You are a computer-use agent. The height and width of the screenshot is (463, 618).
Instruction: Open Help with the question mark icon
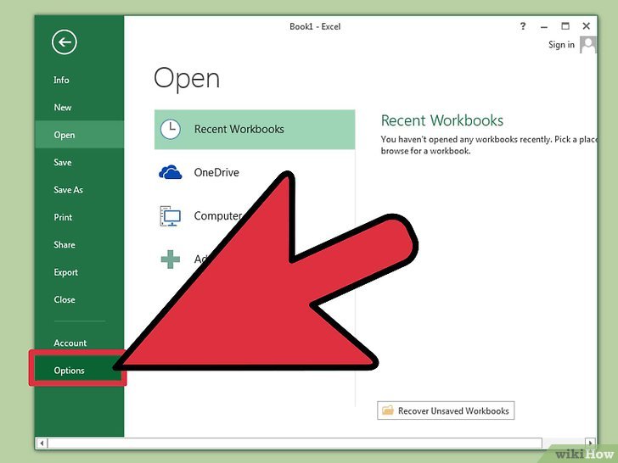(523, 26)
